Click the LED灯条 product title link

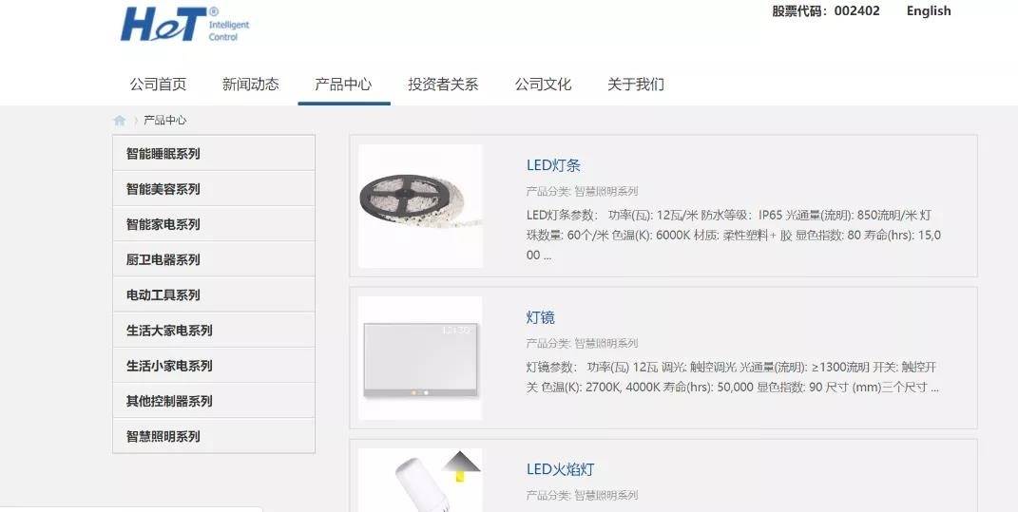coord(553,165)
